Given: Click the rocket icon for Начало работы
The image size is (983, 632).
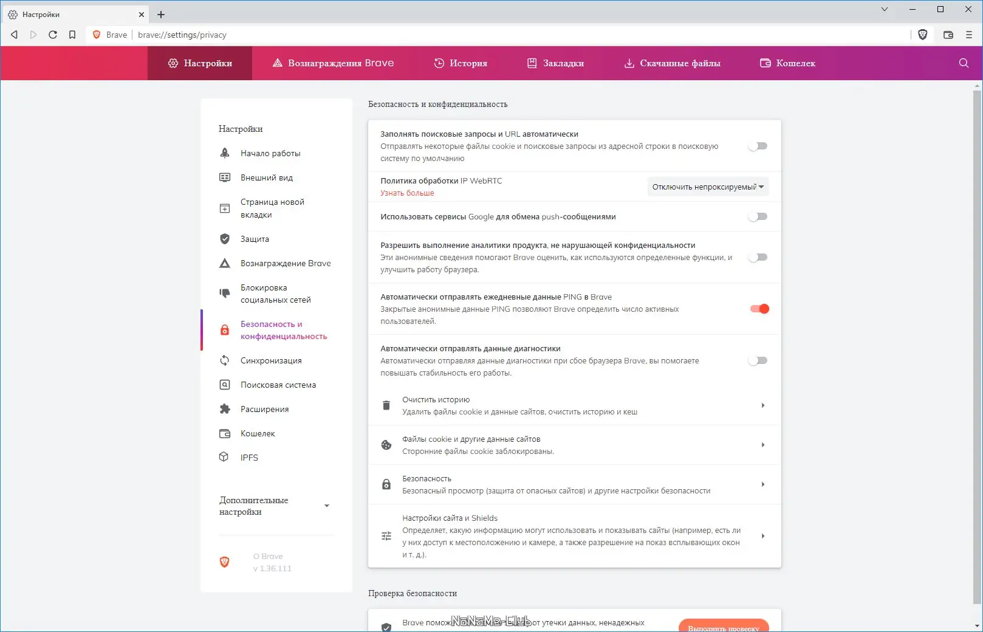Looking at the screenshot, I should [x=225, y=153].
